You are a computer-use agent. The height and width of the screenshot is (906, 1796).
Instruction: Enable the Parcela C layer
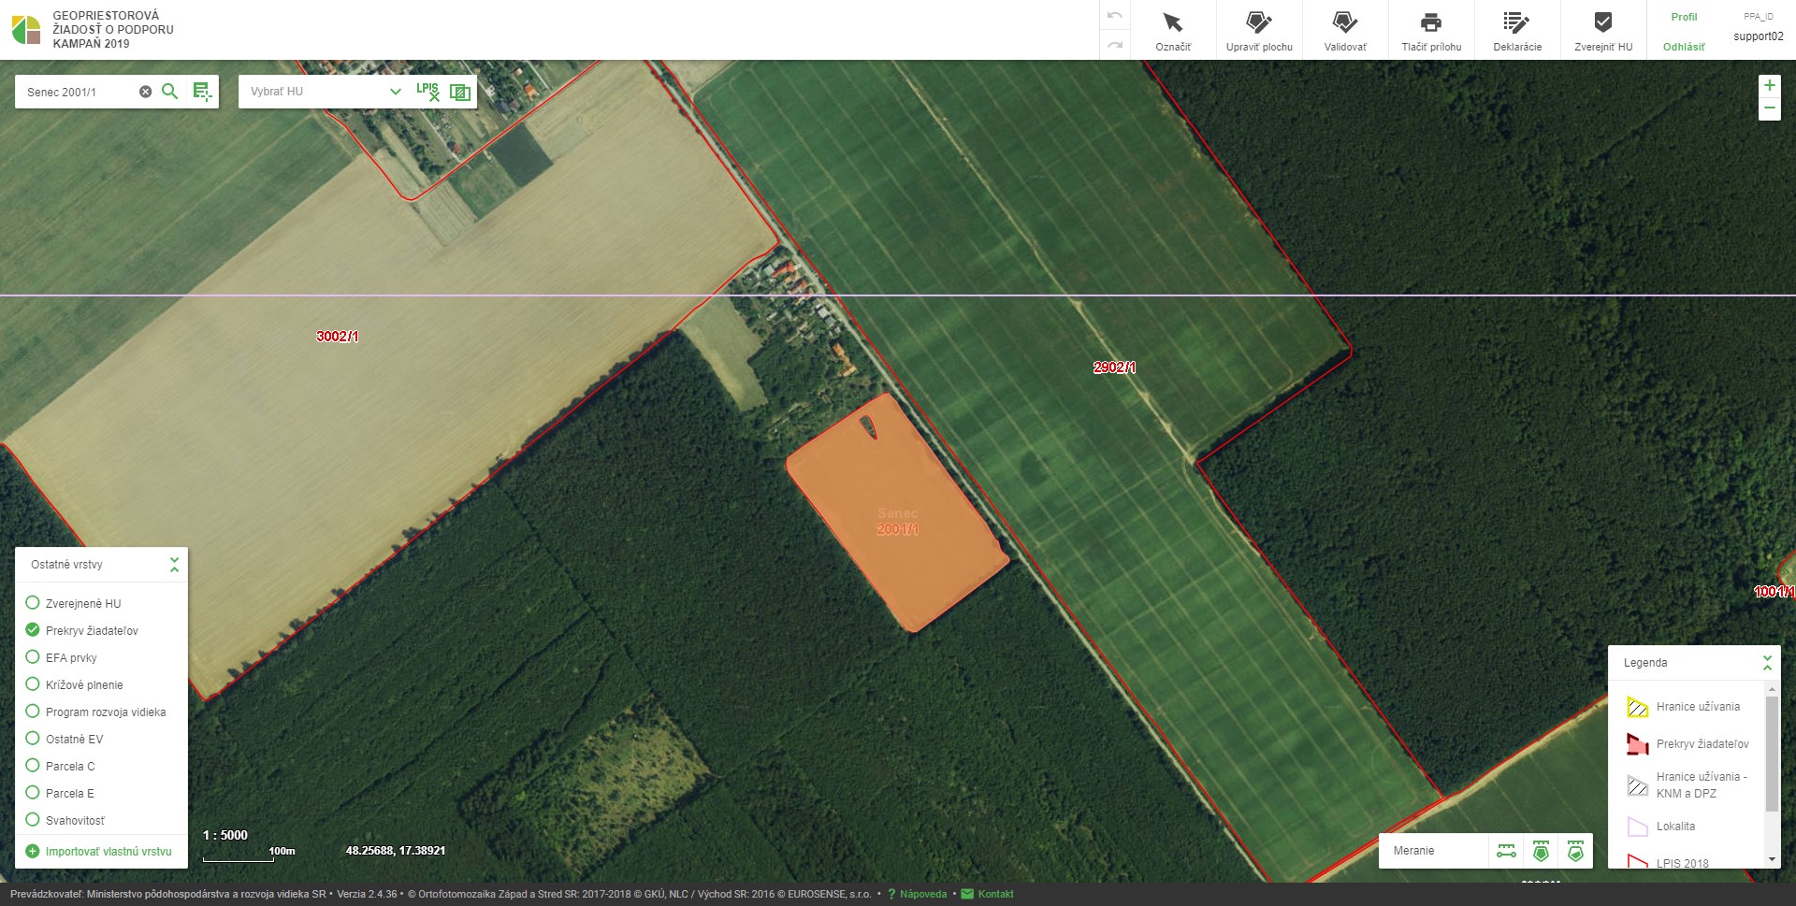click(33, 766)
